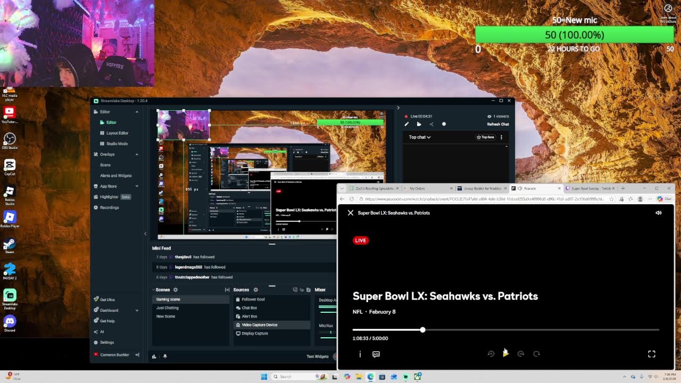Open the AI item in Streamlabs sidebar
The width and height of the screenshot is (681, 383).
98,332
